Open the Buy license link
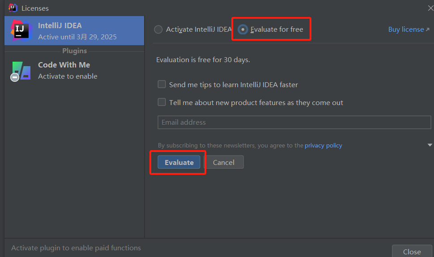434x257 pixels. [408, 29]
